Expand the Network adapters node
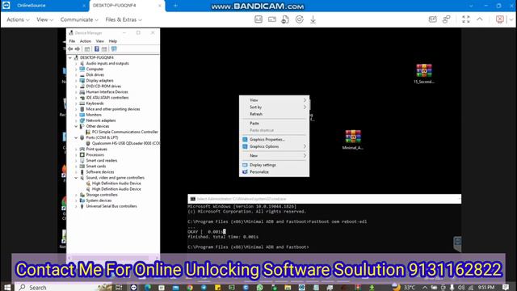Image resolution: width=517 pixels, height=291 pixels. pyautogui.click(x=76, y=120)
